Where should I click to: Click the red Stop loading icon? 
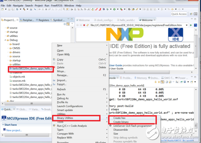(x=84, y=25)
